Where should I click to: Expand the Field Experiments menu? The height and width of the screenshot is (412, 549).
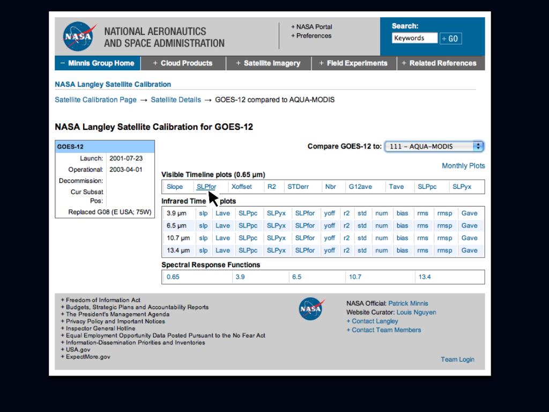354,63
